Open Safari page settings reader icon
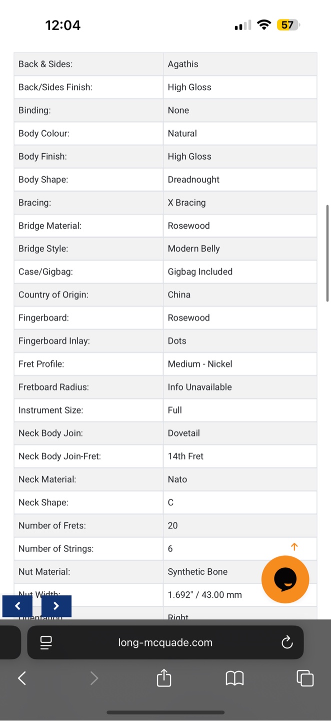The width and height of the screenshot is (331, 721). [46, 642]
